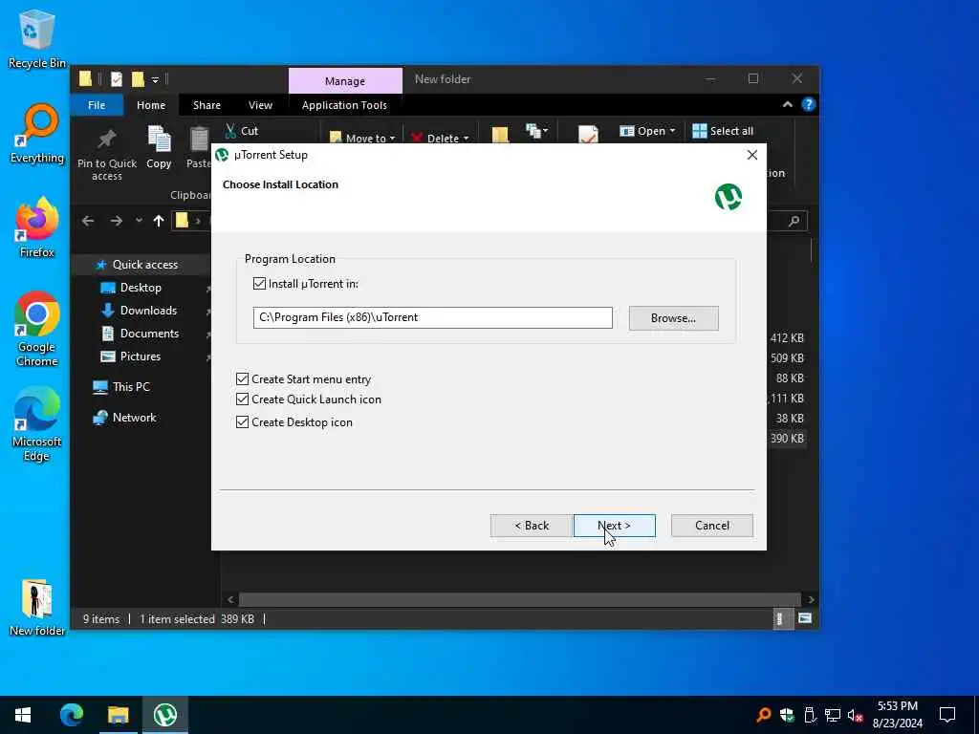Uncheck Create Start menu entry

[x=242, y=378]
